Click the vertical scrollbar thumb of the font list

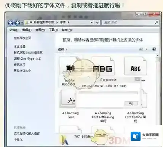pos(158,59)
